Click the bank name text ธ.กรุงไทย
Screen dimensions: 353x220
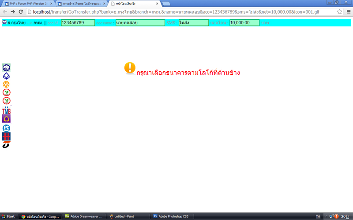pyautogui.click(x=16, y=23)
